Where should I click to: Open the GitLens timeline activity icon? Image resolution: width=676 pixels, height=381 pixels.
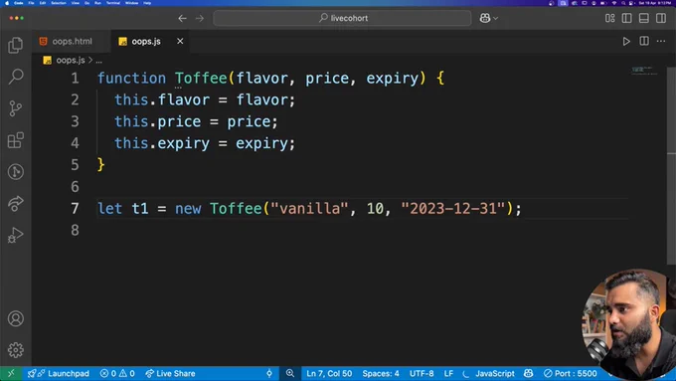pyautogui.click(x=16, y=172)
